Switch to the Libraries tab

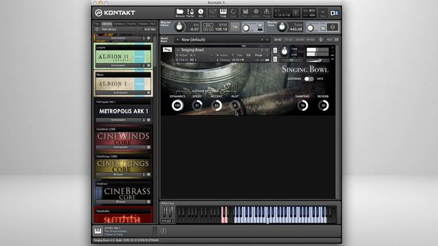coord(107,24)
